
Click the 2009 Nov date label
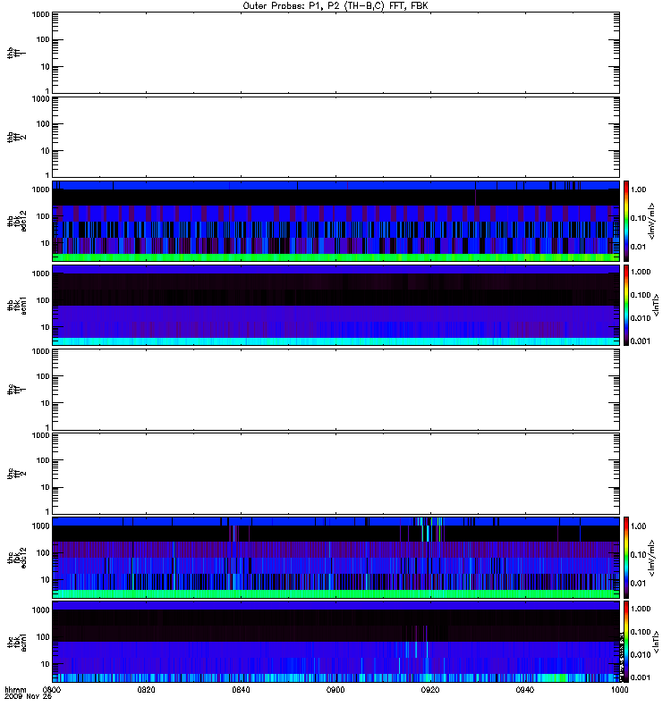pyautogui.click(x=29, y=697)
